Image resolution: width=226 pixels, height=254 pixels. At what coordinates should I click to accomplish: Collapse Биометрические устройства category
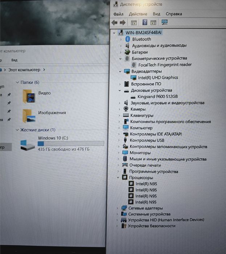120,59
